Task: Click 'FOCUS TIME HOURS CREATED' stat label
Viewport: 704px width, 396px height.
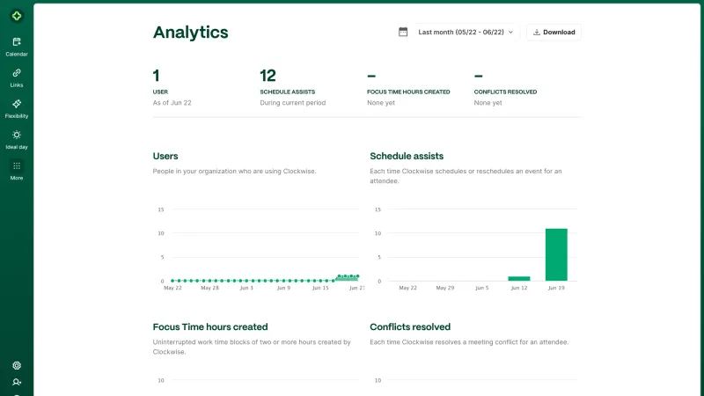Action: point(408,92)
